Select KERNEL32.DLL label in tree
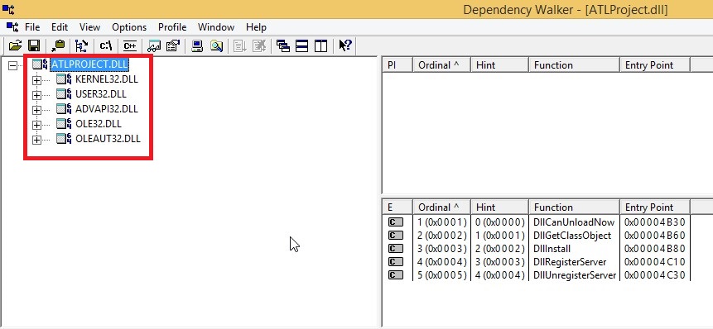The image size is (713, 329). tap(106, 79)
